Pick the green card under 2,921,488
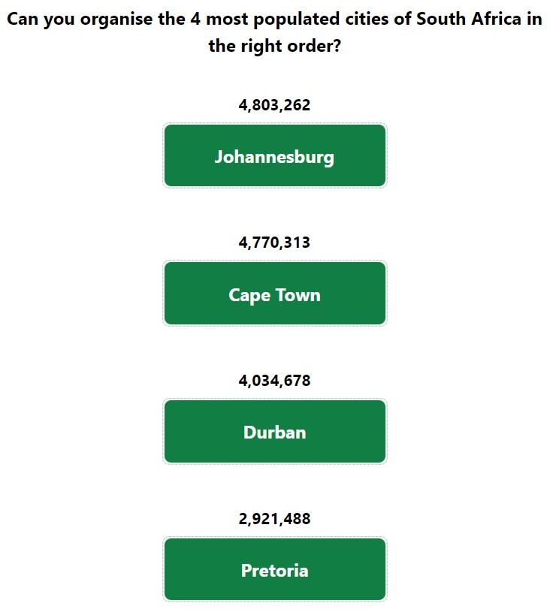Screen dimensions: 550x612 (274, 569)
